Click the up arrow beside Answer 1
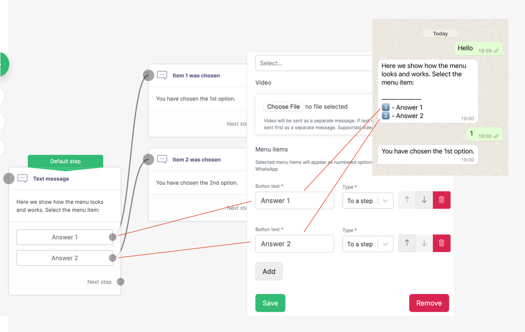 [x=407, y=200]
